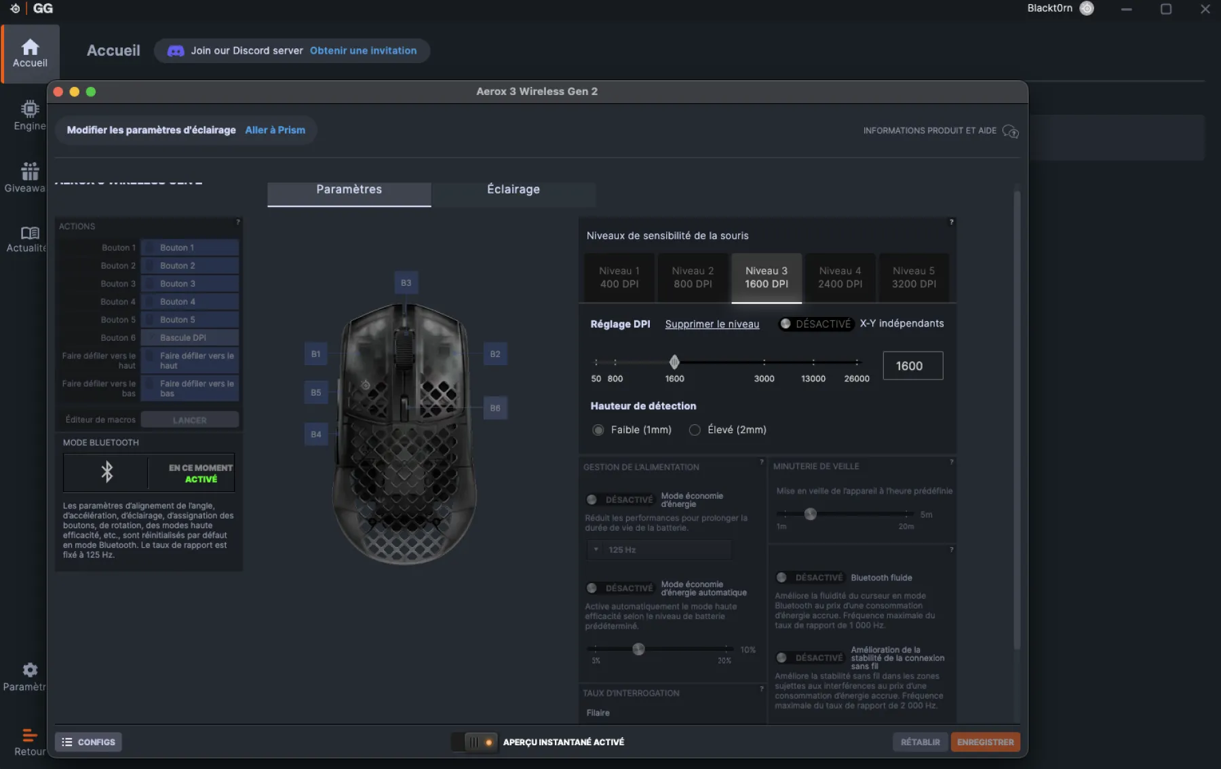Click help mark of Taux d'interrogation
Image resolution: width=1221 pixels, height=769 pixels.
pos(761,688)
